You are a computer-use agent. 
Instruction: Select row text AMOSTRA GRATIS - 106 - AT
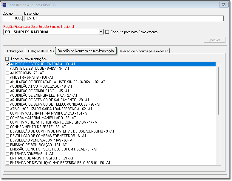pyautogui.click(x=32, y=77)
